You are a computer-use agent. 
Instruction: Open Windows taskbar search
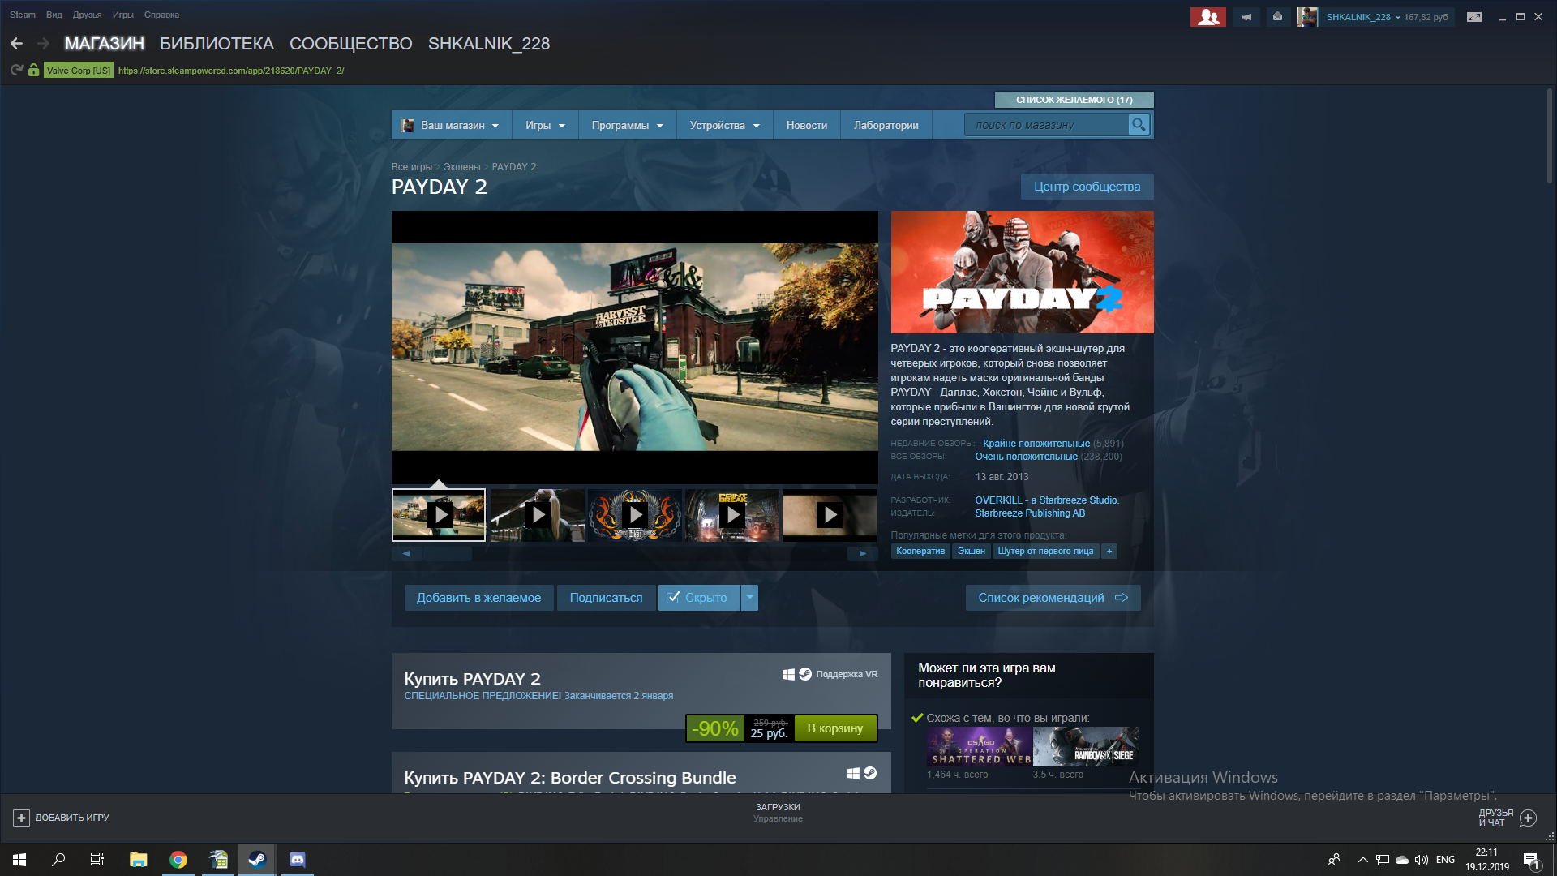[x=58, y=860]
